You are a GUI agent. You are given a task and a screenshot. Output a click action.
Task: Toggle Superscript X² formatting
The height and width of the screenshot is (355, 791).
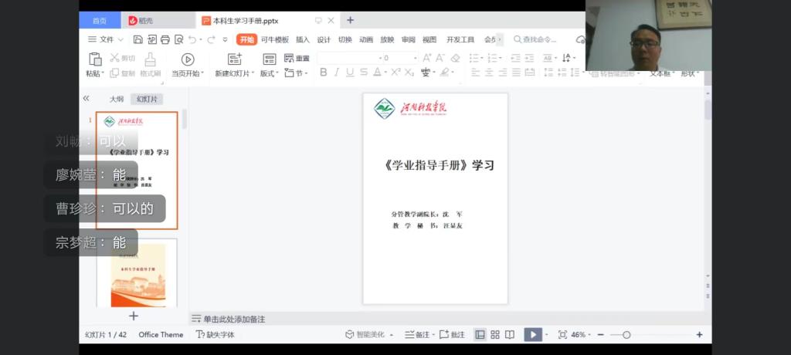pos(395,72)
